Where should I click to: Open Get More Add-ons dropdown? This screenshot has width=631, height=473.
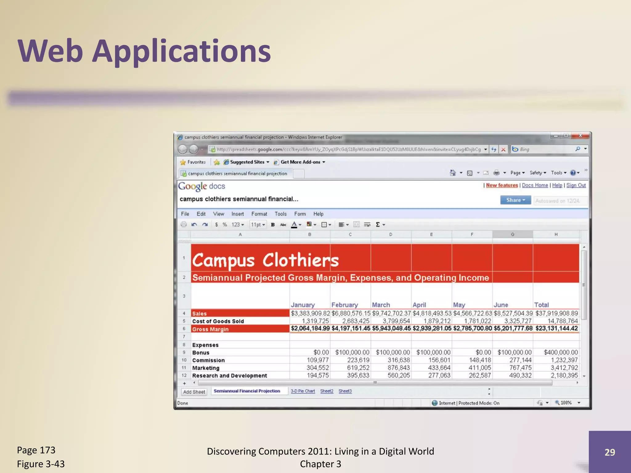pos(299,162)
